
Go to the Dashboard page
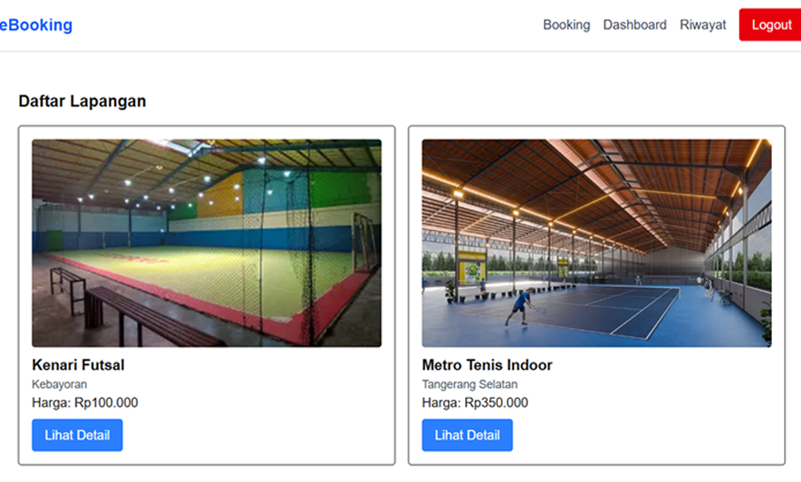tap(634, 25)
